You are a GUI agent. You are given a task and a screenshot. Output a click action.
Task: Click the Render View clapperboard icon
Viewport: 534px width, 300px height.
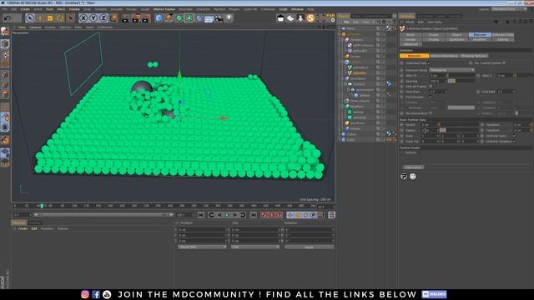(125, 18)
